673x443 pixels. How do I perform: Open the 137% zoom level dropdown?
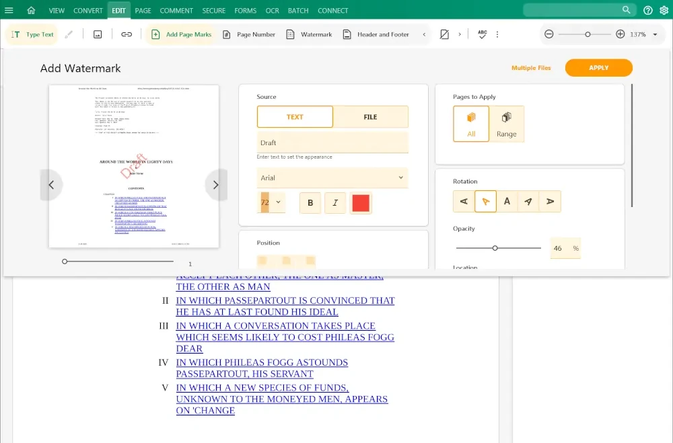click(655, 34)
